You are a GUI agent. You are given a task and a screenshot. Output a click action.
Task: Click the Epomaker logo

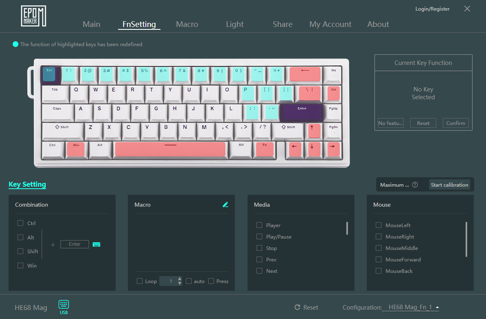point(33,16)
